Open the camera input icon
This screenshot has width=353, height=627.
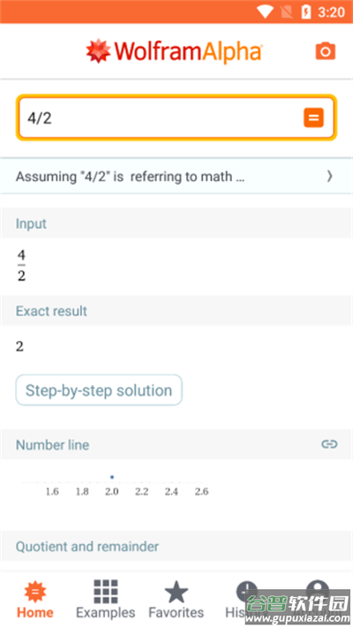pos(326,51)
